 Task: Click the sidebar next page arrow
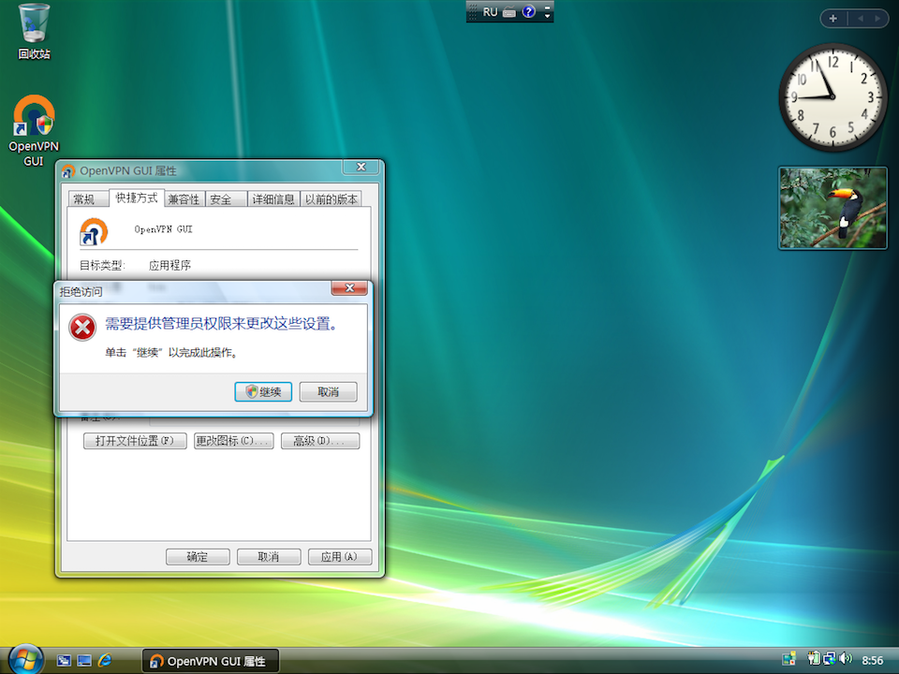pyautogui.click(x=877, y=19)
